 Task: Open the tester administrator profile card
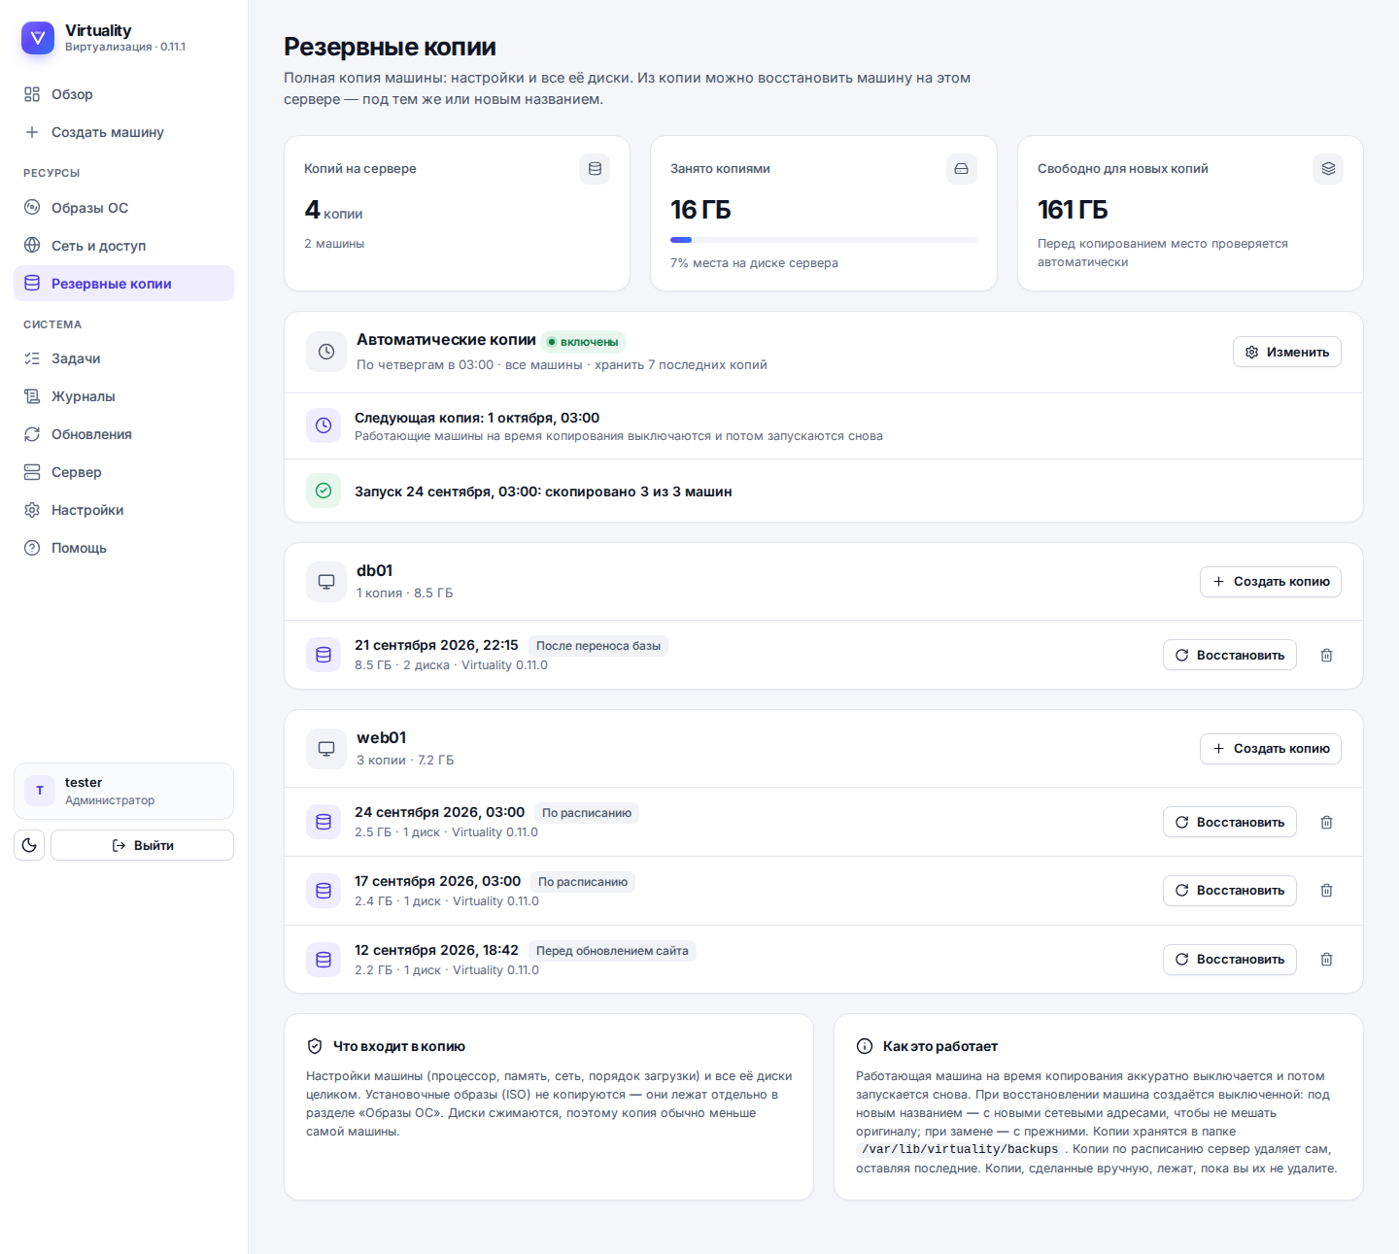[123, 792]
